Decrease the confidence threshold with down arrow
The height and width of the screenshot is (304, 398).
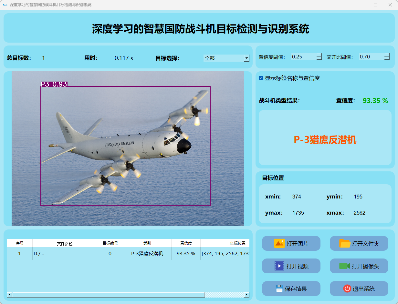tap(319, 58)
